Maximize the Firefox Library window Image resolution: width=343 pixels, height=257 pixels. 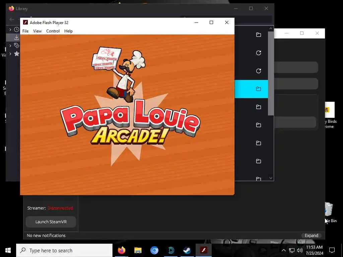click(x=251, y=8)
